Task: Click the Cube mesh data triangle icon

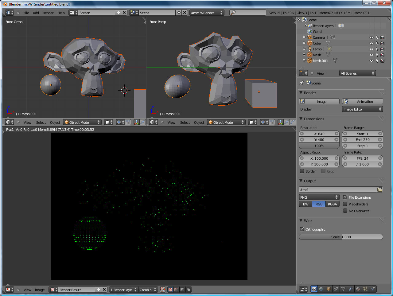Action: [x=328, y=43]
